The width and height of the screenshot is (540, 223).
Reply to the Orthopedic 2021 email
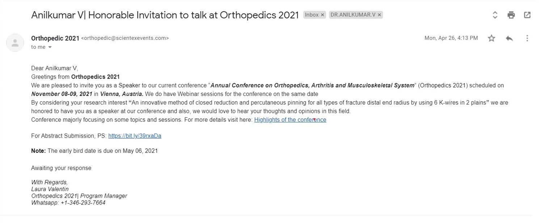[509, 38]
